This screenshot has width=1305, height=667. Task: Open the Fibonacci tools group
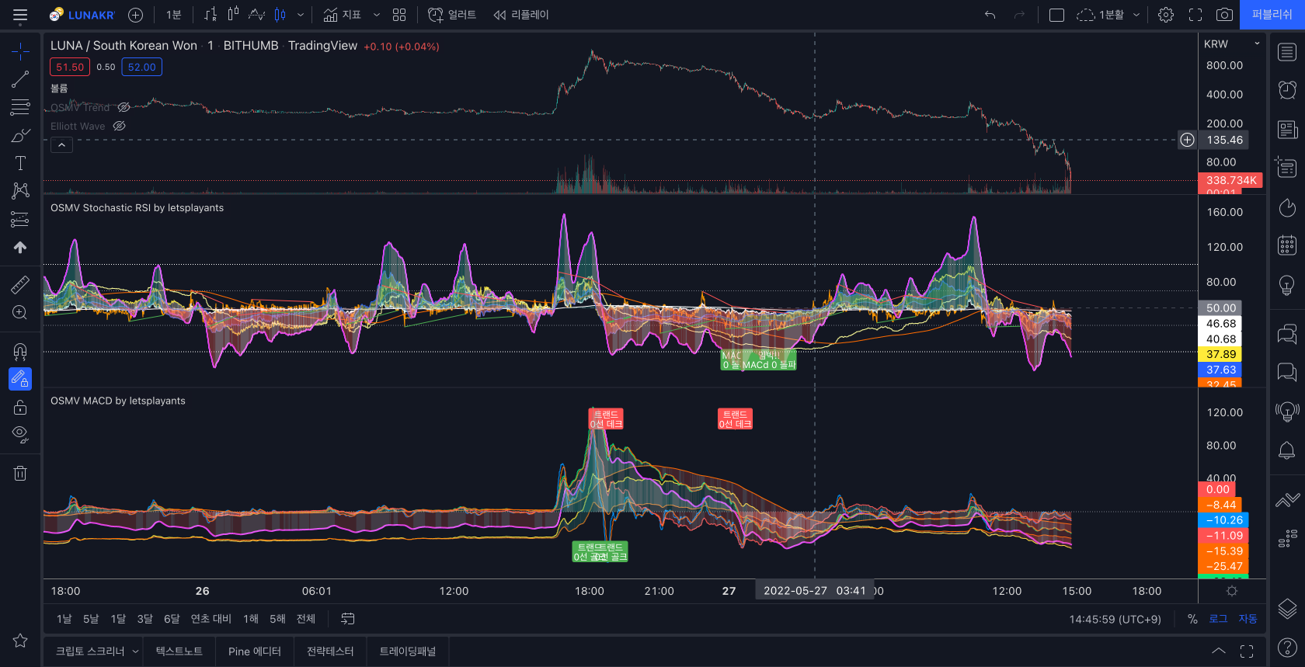(x=20, y=107)
